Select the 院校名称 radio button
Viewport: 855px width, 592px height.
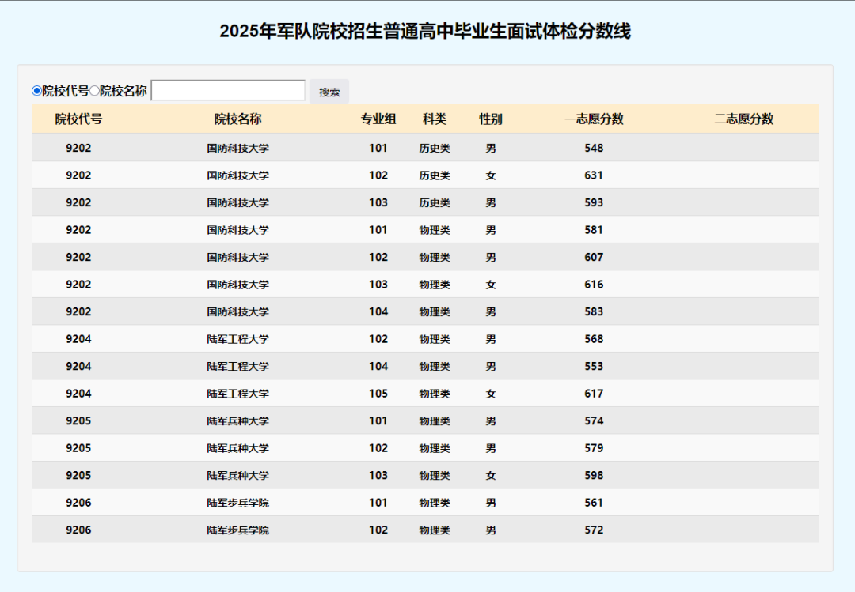tap(94, 90)
